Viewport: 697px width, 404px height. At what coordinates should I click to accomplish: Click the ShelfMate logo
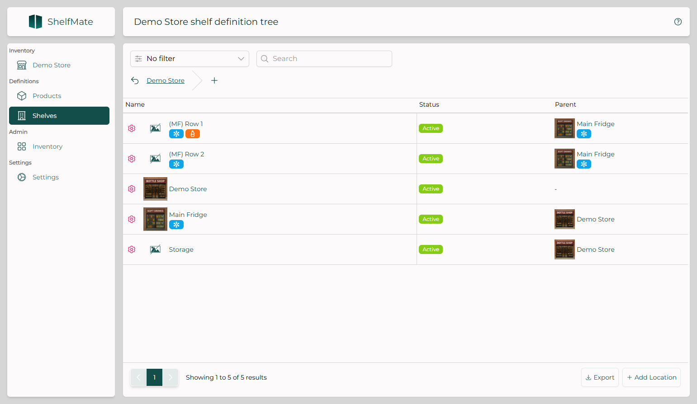pos(61,22)
